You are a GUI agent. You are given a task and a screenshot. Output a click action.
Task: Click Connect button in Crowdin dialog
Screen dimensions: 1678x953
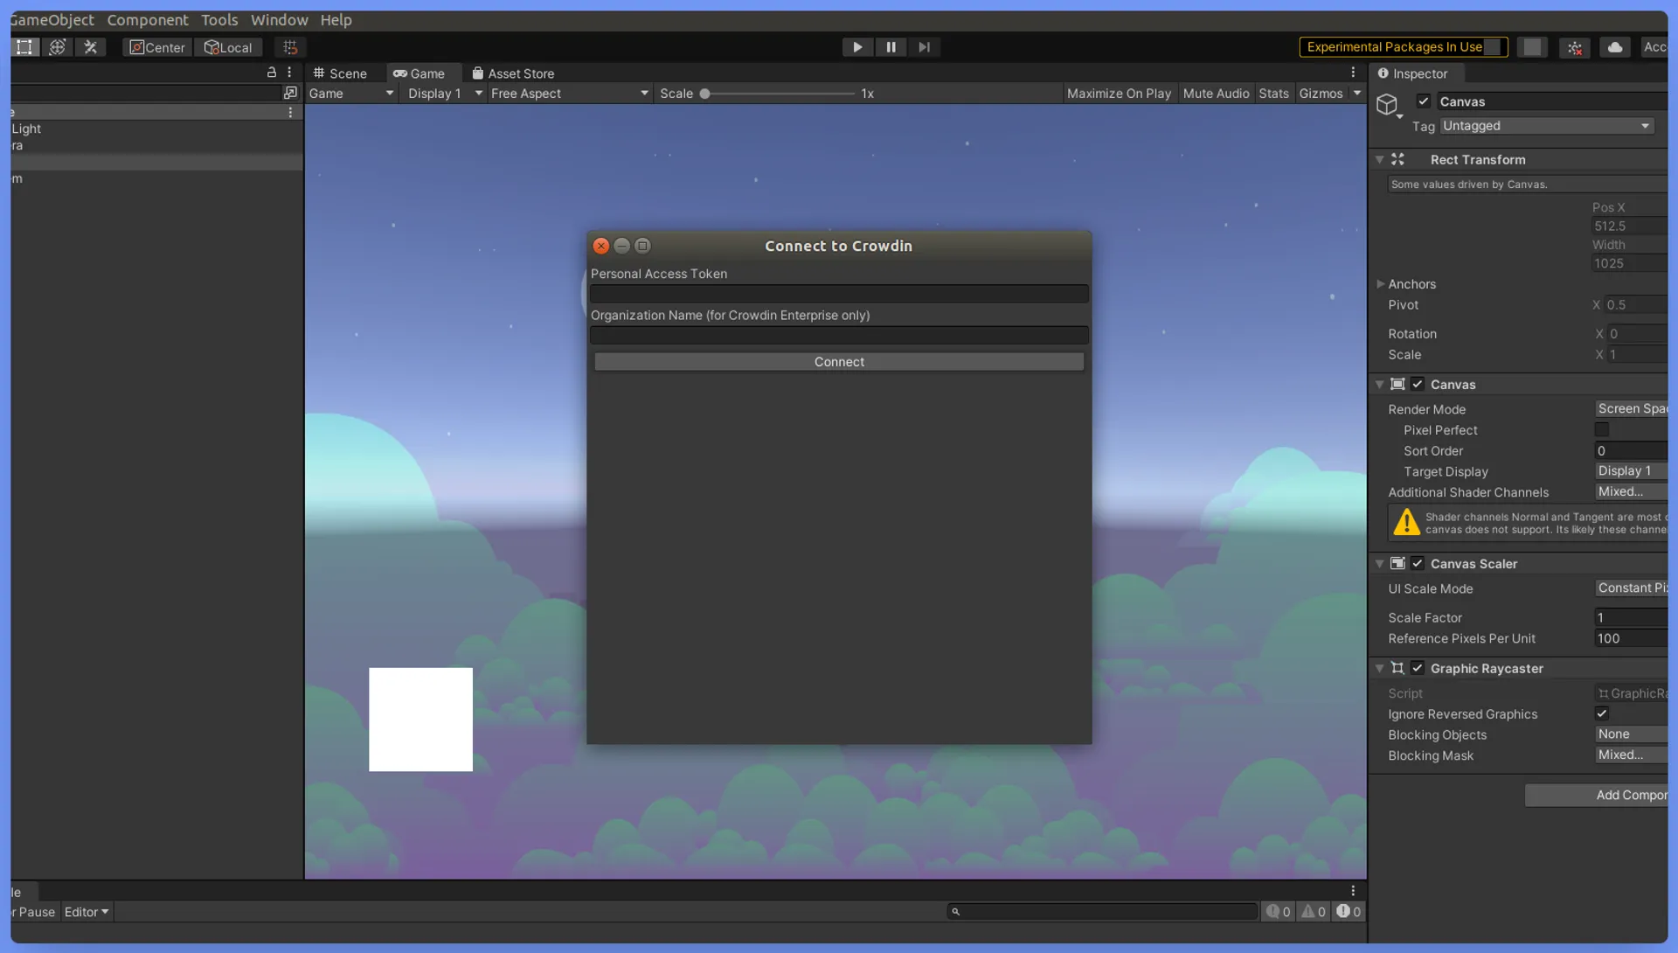tap(839, 361)
